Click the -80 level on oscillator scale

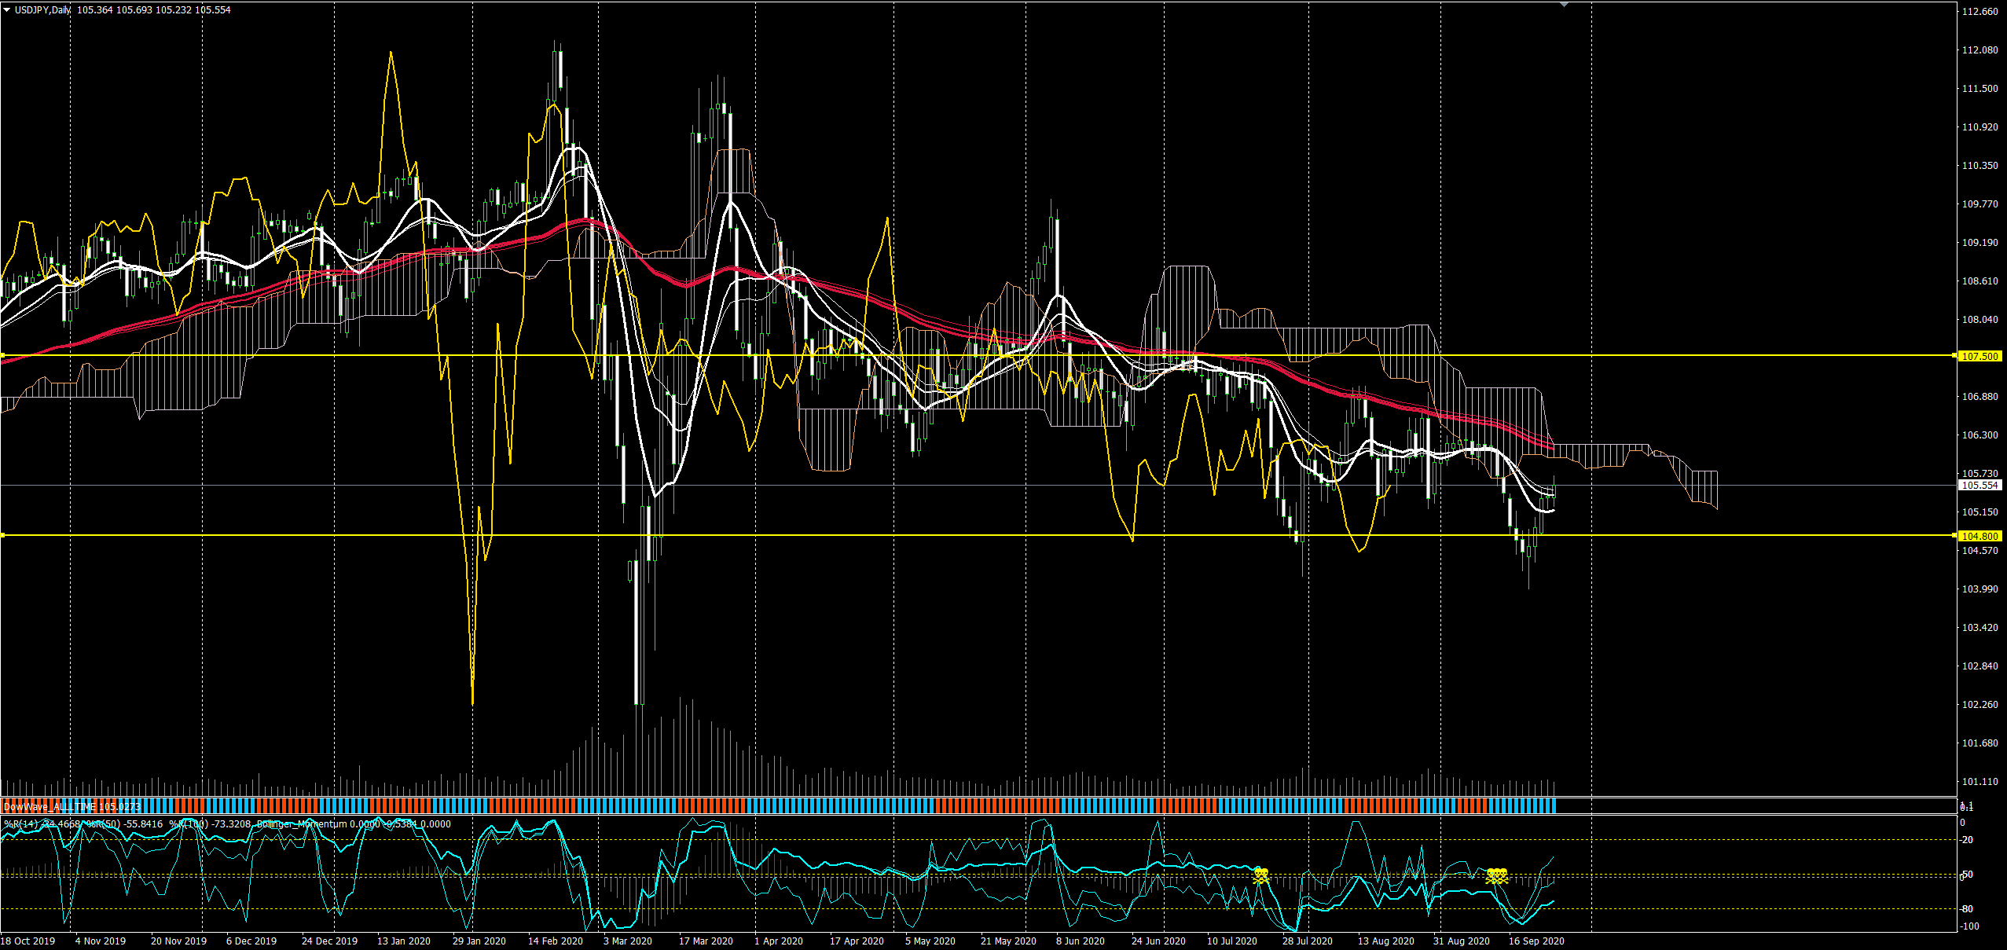point(1967,909)
